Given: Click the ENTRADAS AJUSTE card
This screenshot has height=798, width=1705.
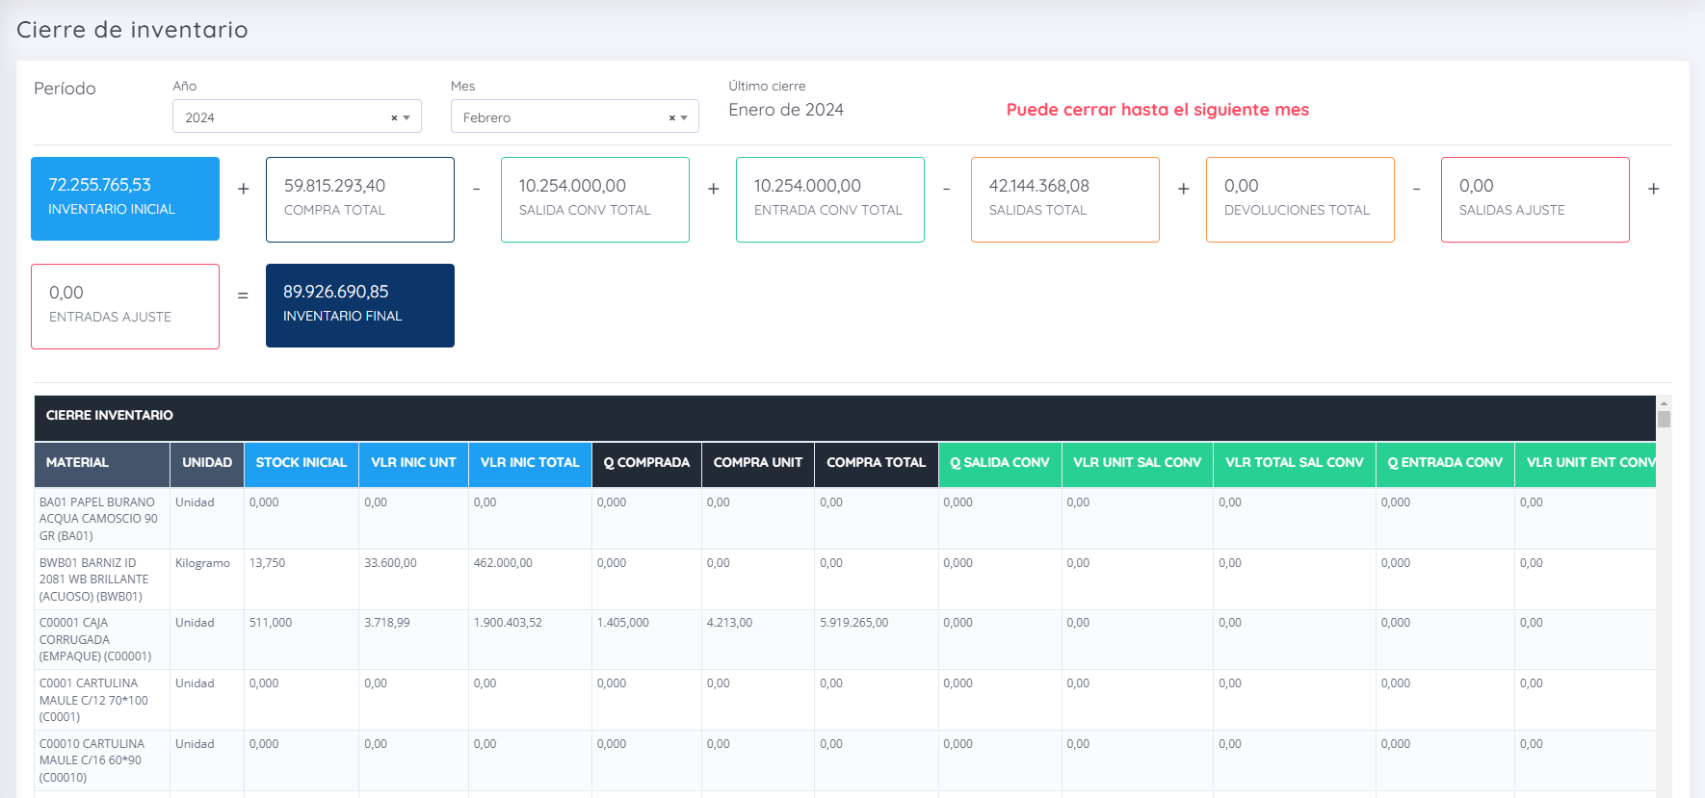Looking at the screenshot, I should [125, 306].
